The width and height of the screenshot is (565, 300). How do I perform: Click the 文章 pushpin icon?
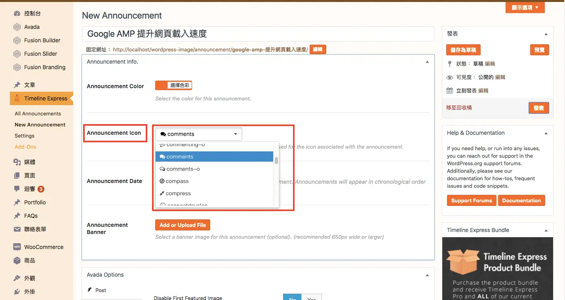(17, 85)
